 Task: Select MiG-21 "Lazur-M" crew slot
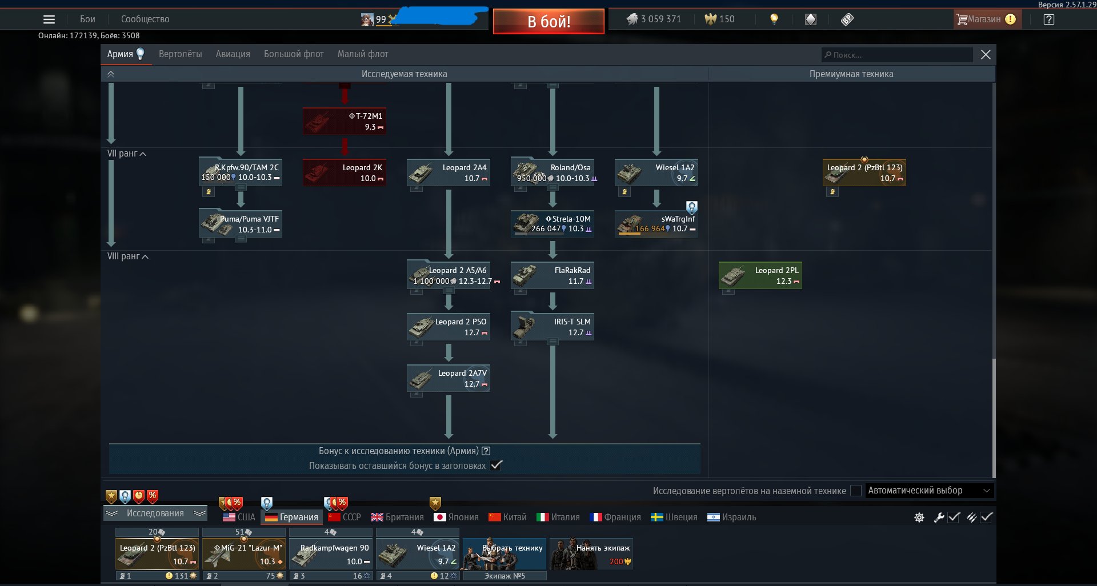[x=244, y=554]
